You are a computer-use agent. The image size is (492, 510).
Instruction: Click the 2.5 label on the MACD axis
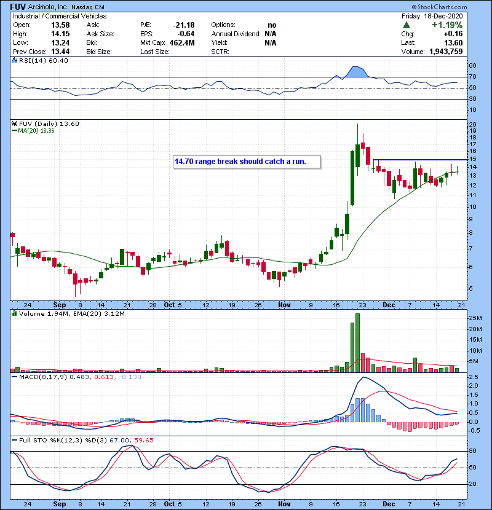coord(474,377)
